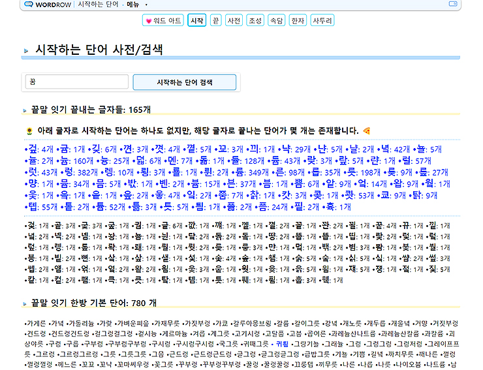483x370 pixels.
Task: Click the blue 억: 14개 link
Action: tap(372, 184)
